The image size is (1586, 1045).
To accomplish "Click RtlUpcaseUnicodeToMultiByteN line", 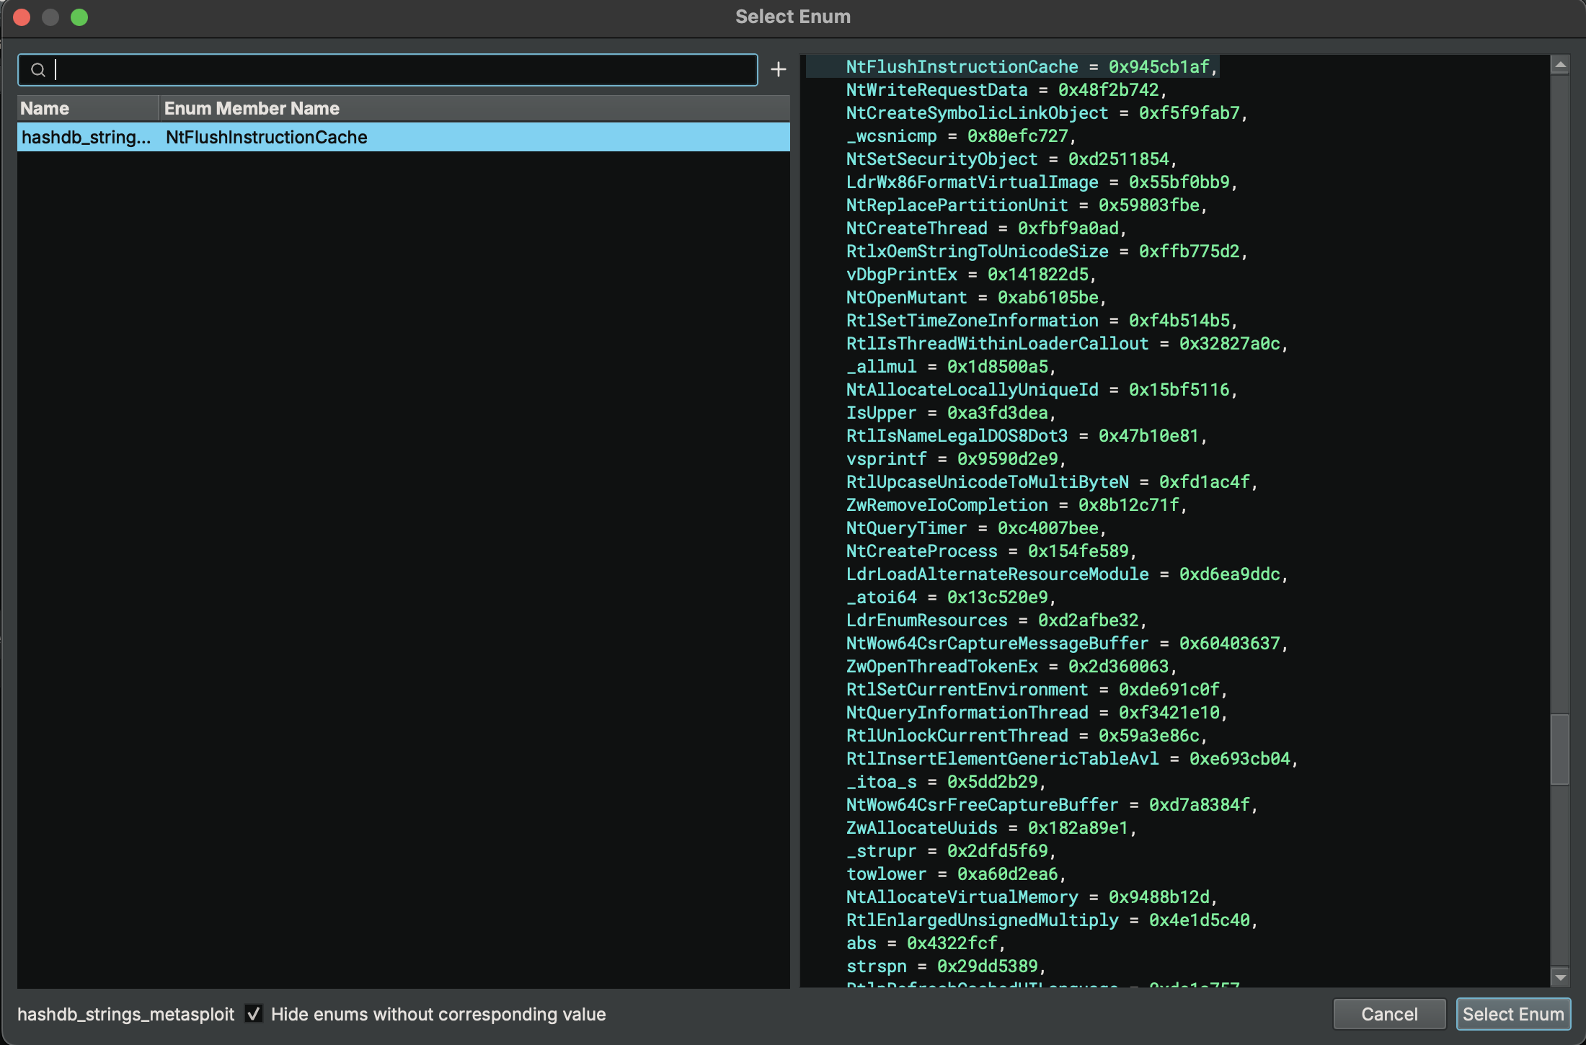I will coord(1052,481).
